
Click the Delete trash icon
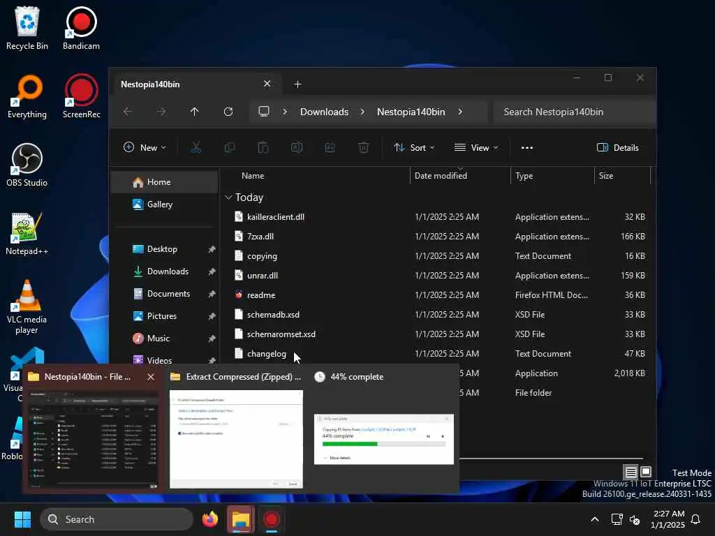[363, 148]
